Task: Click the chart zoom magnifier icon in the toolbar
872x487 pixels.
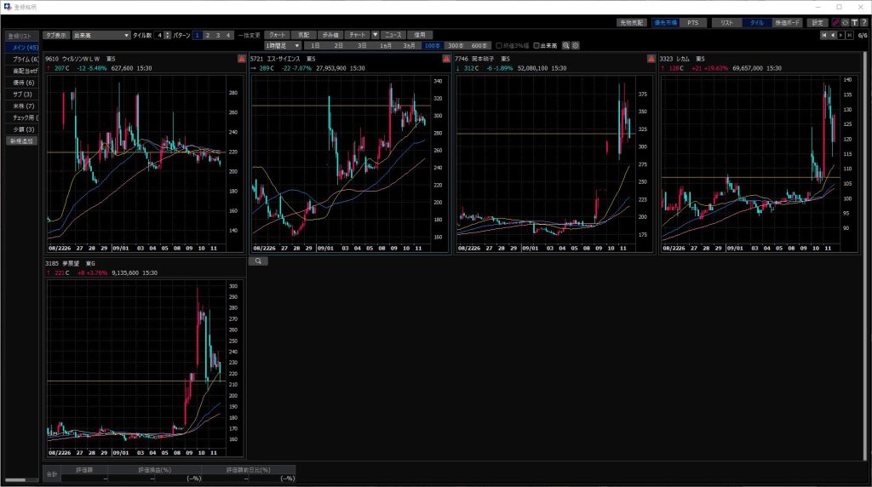Action: point(565,45)
